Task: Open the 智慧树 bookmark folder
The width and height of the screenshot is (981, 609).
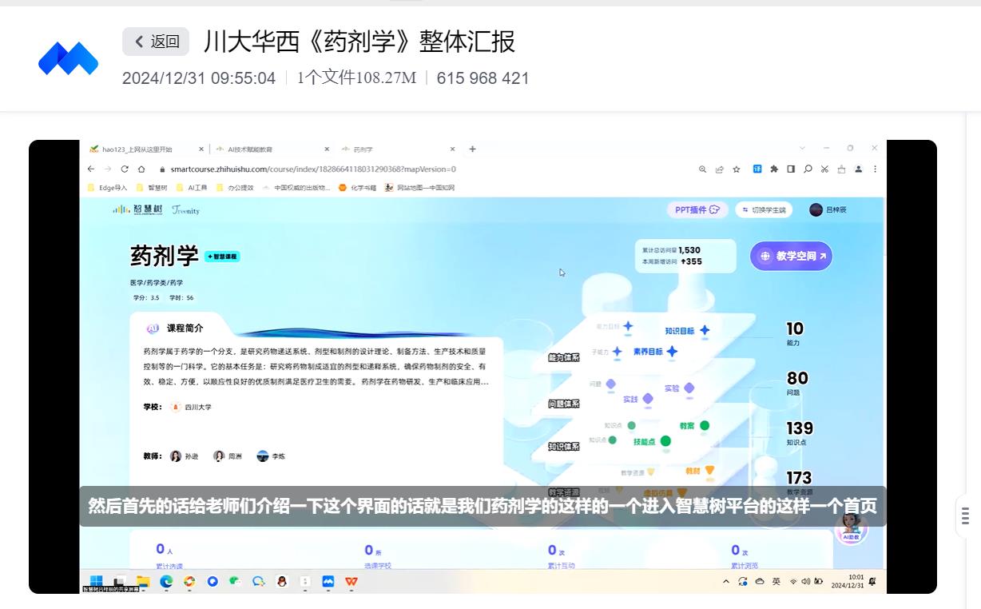Action: pos(152,188)
